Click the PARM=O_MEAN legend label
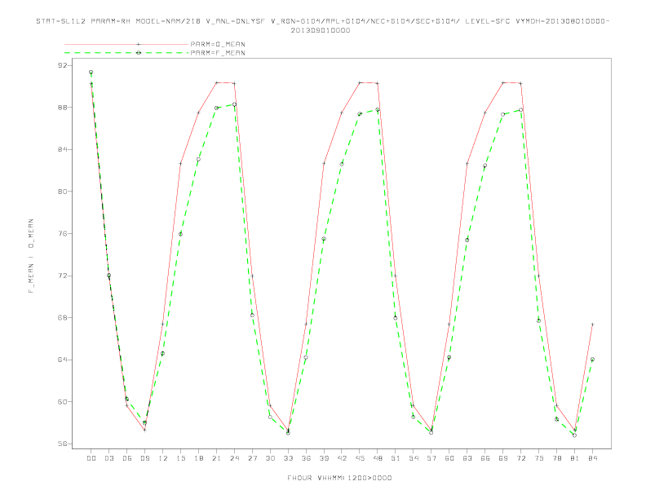 tap(218, 44)
